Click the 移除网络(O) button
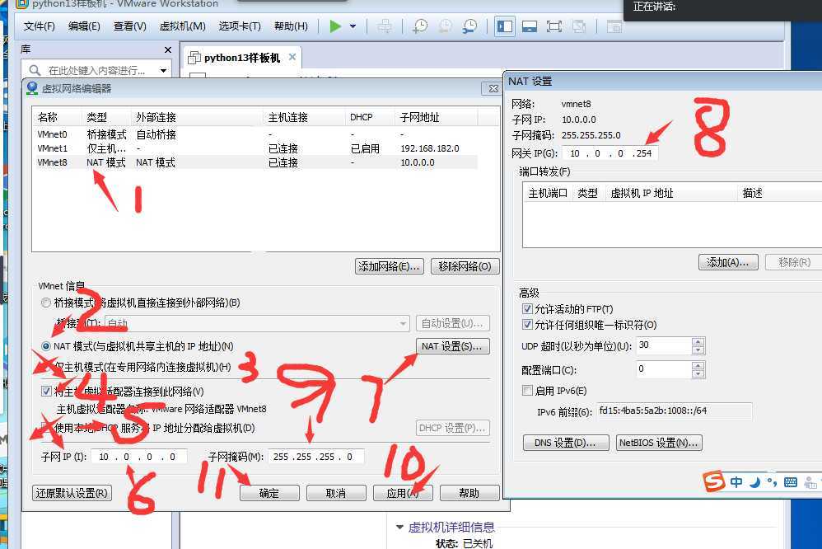The width and height of the screenshot is (822, 549). pyautogui.click(x=465, y=266)
